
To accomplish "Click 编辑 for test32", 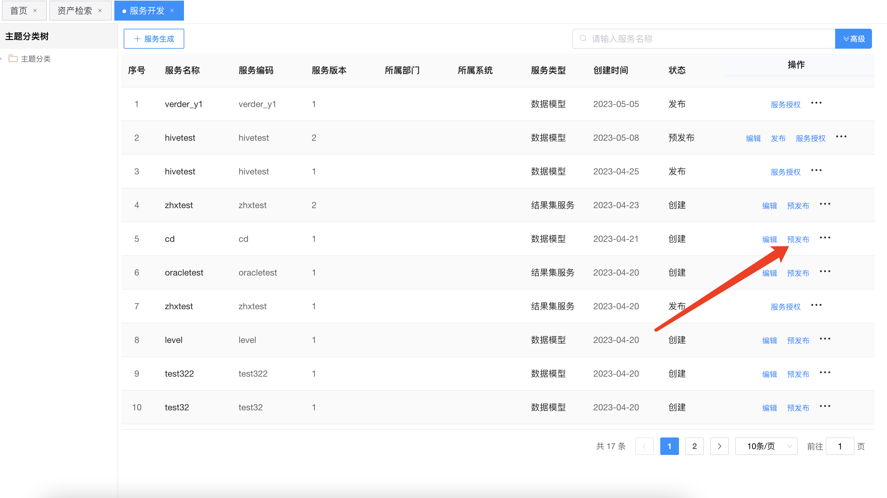I will pos(769,408).
